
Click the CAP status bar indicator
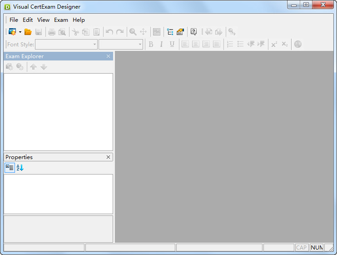point(302,248)
